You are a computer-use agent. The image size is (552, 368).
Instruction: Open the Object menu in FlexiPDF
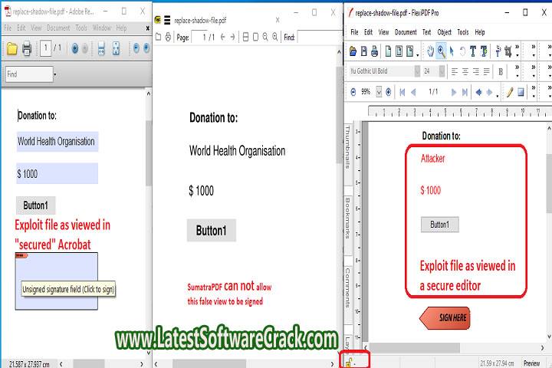444,32
